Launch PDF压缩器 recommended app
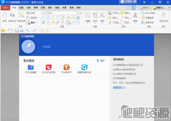 tap(31, 69)
